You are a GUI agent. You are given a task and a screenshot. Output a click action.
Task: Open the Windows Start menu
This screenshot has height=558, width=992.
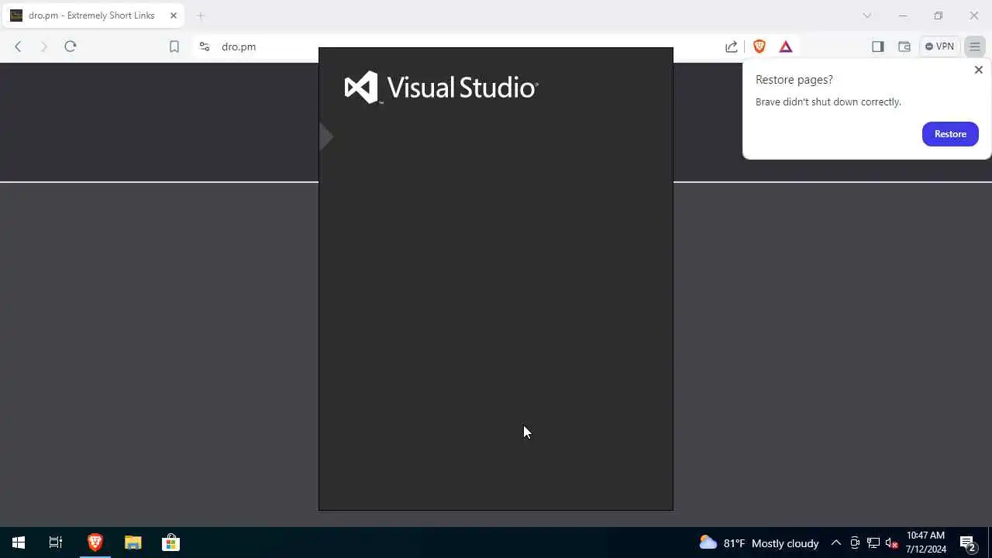point(19,542)
